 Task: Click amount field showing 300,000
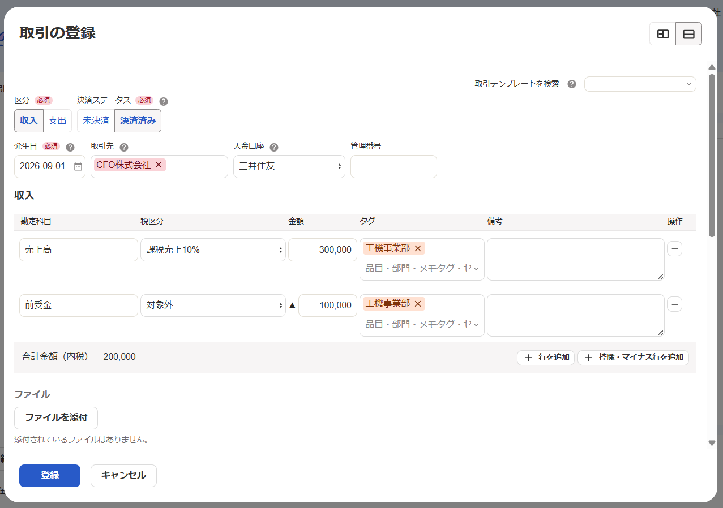pyautogui.click(x=323, y=249)
